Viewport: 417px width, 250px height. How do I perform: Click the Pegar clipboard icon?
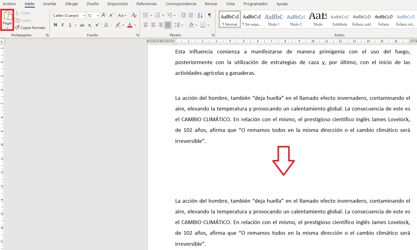click(x=7, y=16)
